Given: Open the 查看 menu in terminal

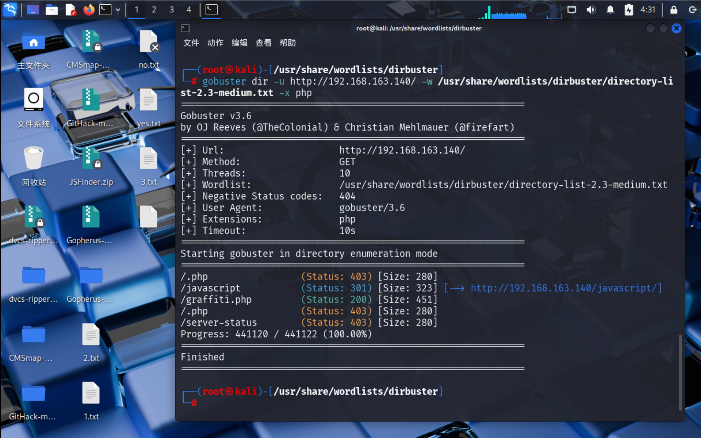Looking at the screenshot, I should [264, 43].
